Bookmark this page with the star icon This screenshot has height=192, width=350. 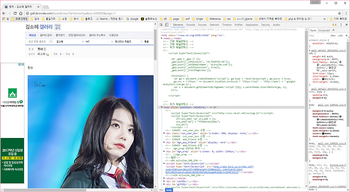coord(339,13)
